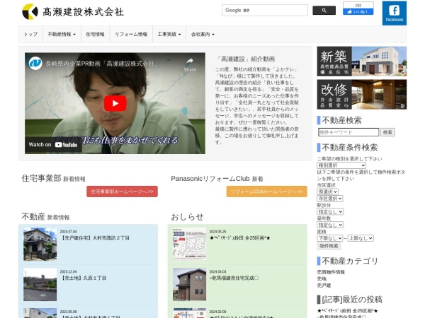The height and width of the screenshot is (318, 425).
Task: Expand the 会社案内 menu
Action: [x=203, y=34]
